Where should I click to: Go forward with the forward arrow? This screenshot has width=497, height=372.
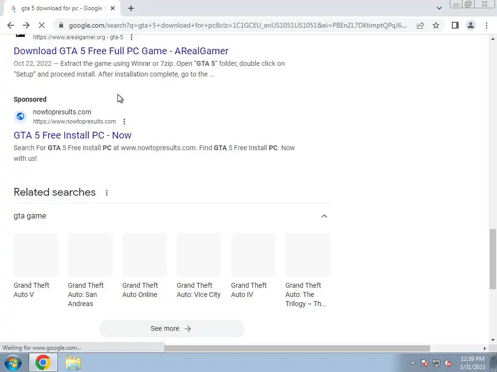[26, 25]
